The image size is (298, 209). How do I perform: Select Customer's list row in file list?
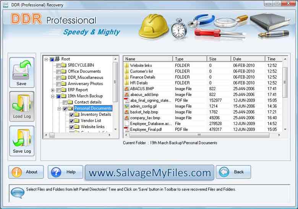(203, 71)
